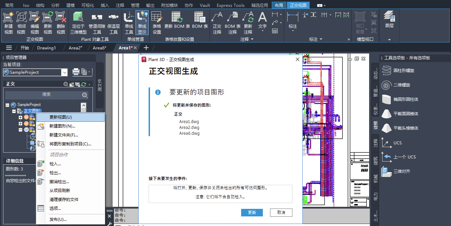
Task: Expand the 注释 panel dropdown arrow
Action: (252, 39)
